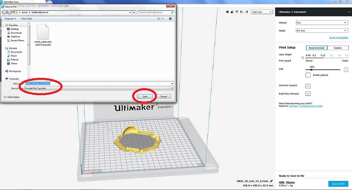Click the Save button in the dialog

145,96
